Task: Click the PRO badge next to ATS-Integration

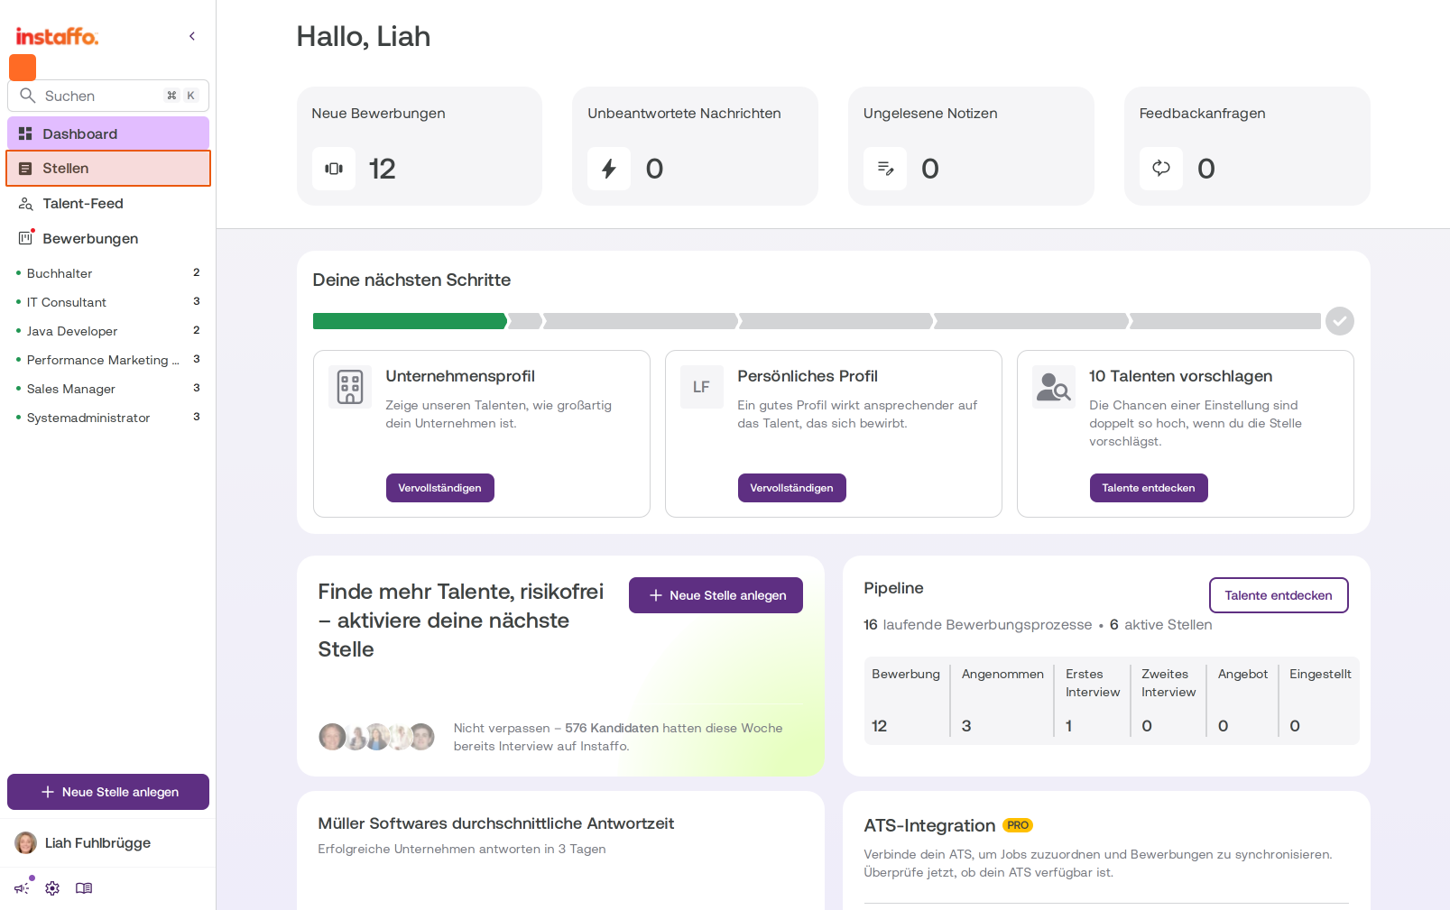Action: (1018, 825)
